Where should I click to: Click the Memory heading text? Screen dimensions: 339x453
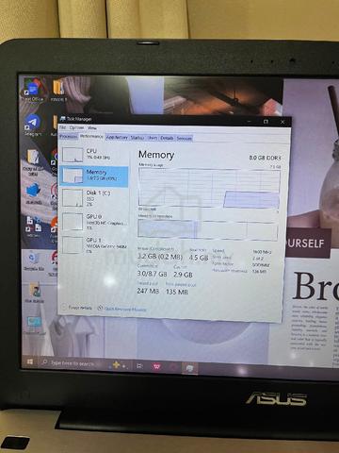pyautogui.click(x=156, y=155)
